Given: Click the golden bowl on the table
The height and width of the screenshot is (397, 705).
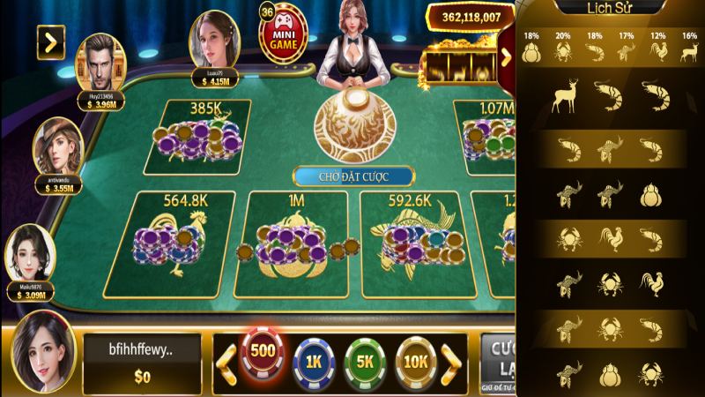Looking at the screenshot, I should [x=355, y=124].
